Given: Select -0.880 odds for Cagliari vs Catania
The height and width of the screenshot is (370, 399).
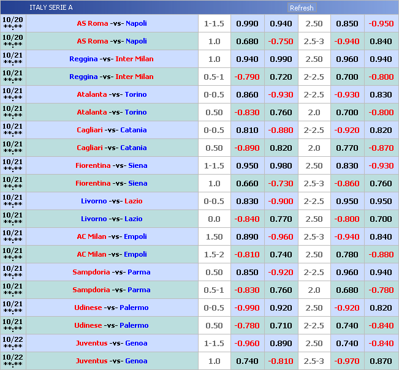Looking at the screenshot, I should pos(281,130).
